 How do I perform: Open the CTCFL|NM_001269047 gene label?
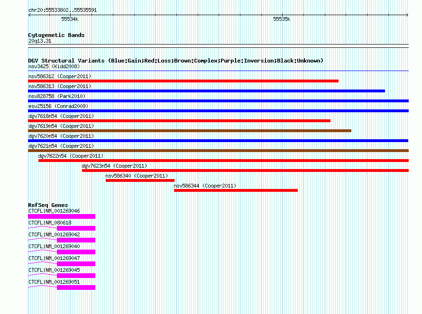point(54,258)
